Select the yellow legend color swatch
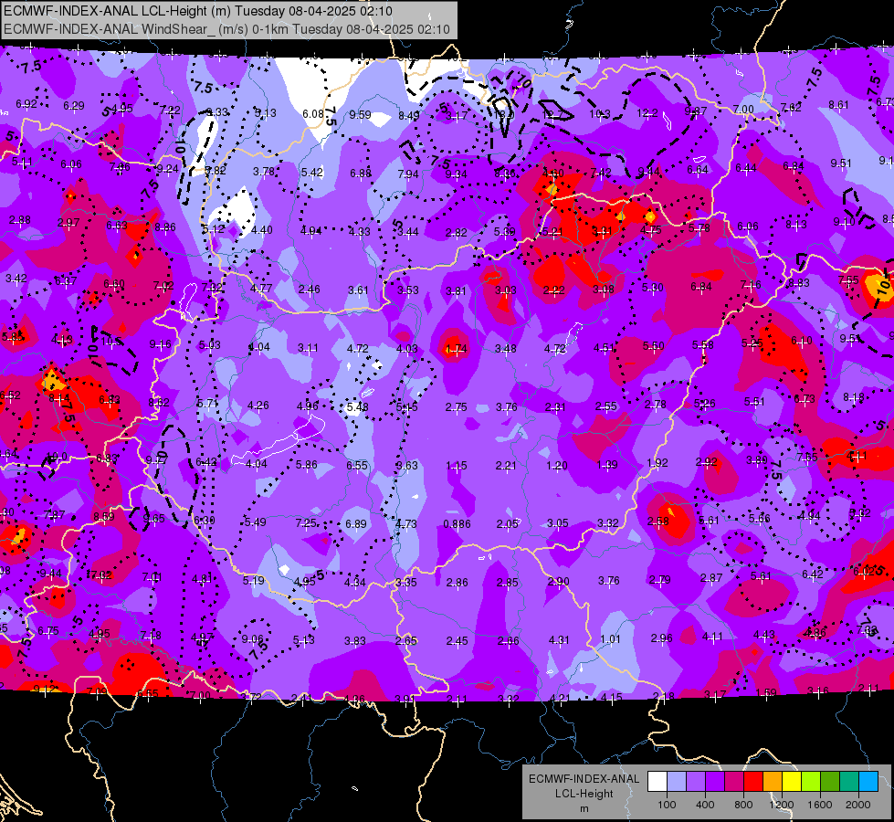 (792, 782)
